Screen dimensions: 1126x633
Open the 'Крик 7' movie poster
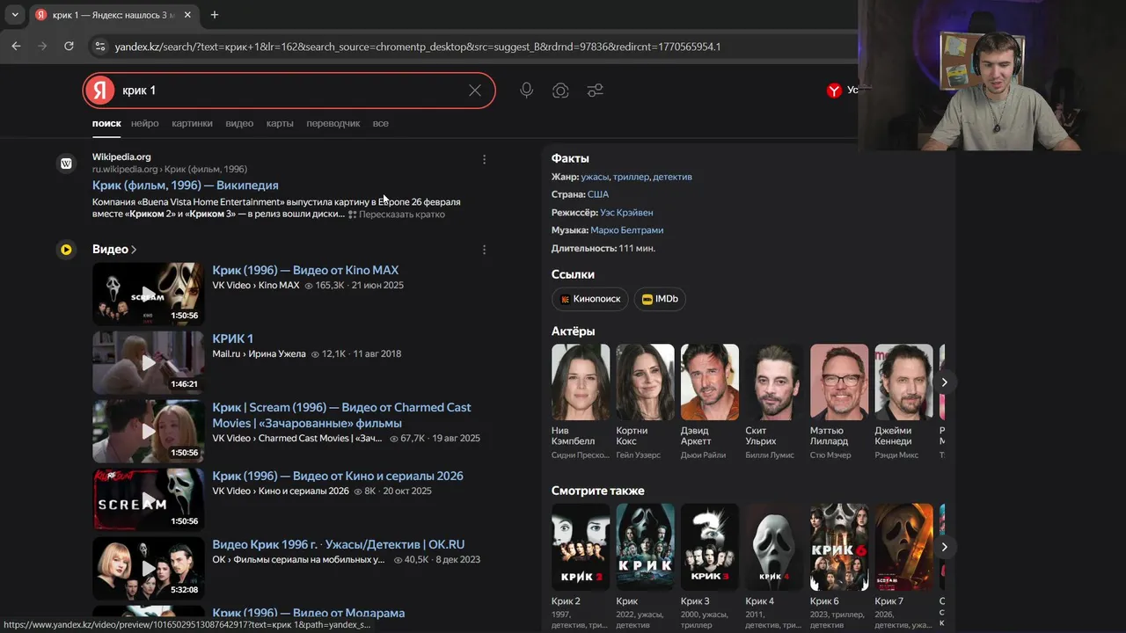click(903, 547)
